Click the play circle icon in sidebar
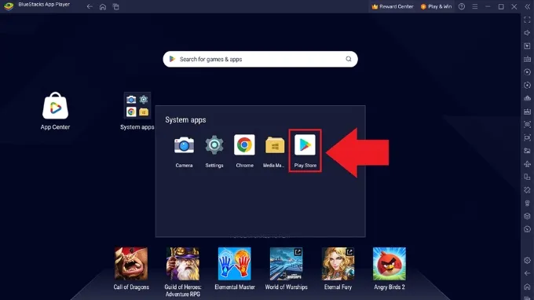This screenshot has width=534, height=300. coord(527,72)
